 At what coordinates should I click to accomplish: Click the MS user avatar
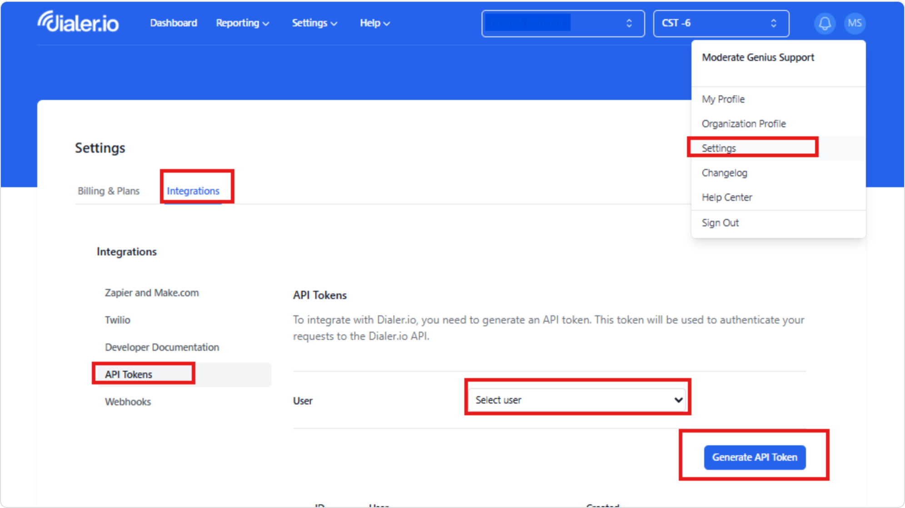pyautogui.click(x=855, y=23)
